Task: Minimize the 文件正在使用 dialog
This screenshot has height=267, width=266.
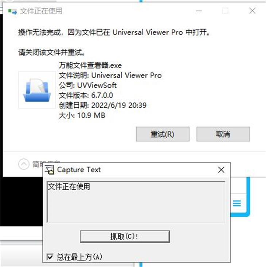Action: (x=199, y=11)
